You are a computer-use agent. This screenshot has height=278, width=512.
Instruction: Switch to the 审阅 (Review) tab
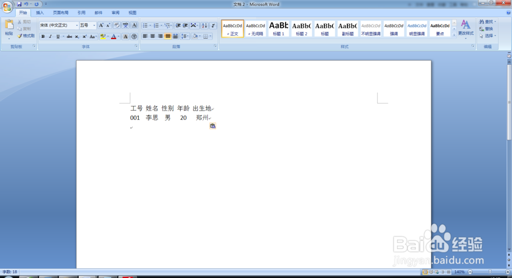115,13
